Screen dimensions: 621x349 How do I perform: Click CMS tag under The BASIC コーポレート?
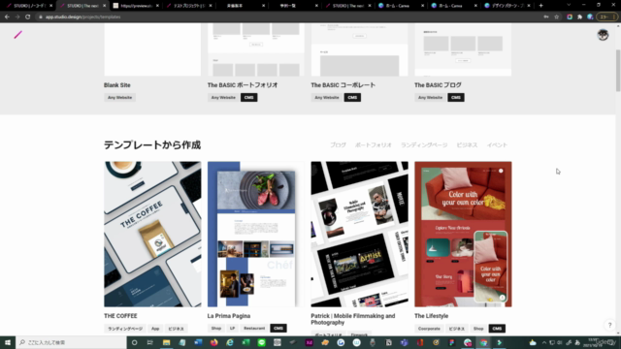352,97
